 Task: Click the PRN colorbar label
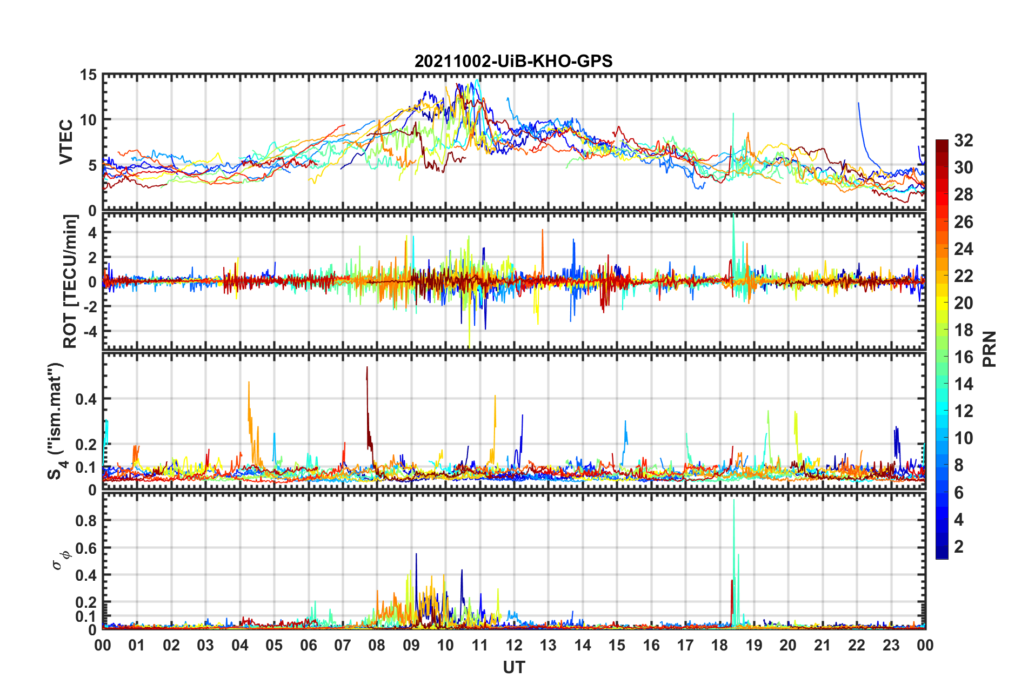click(989, 349)
